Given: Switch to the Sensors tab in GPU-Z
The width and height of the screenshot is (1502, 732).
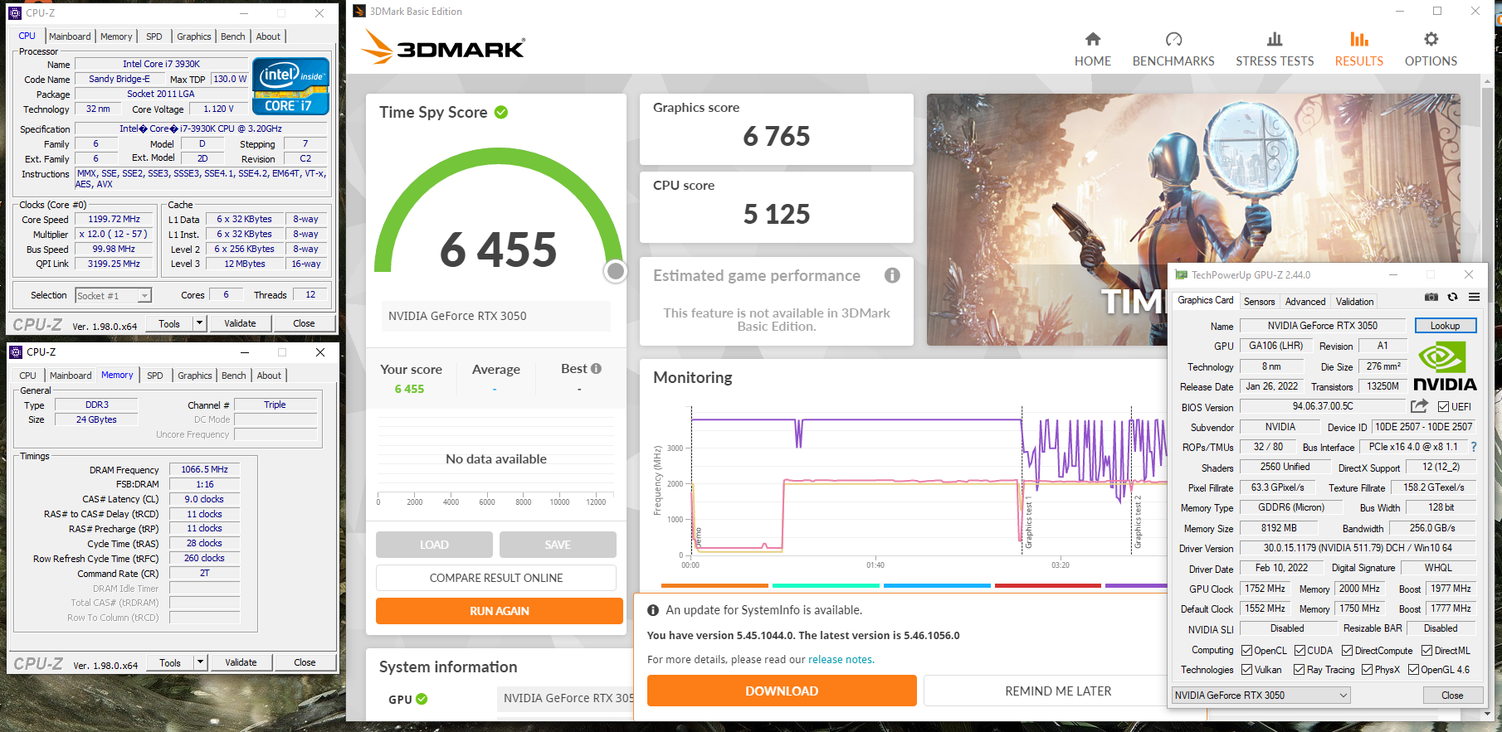Looking at the screenshot, I should coord(1259,302).
